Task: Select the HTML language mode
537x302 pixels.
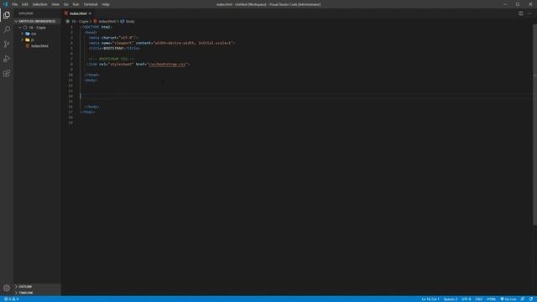Action: click(x=491, y=299)
